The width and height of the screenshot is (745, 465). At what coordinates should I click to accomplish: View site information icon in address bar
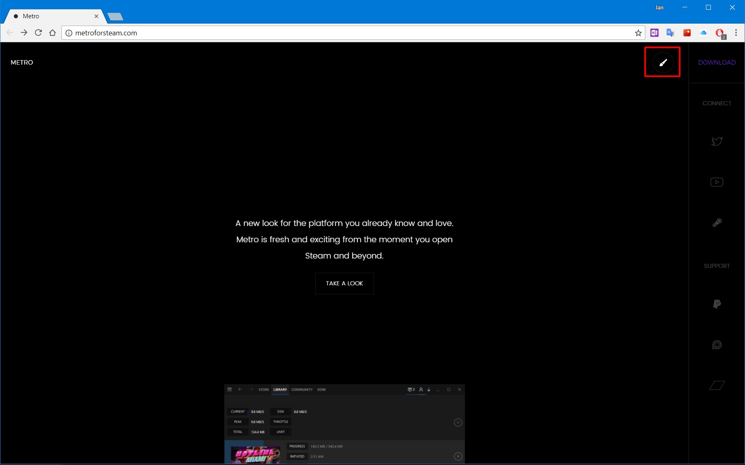(69, 33)
